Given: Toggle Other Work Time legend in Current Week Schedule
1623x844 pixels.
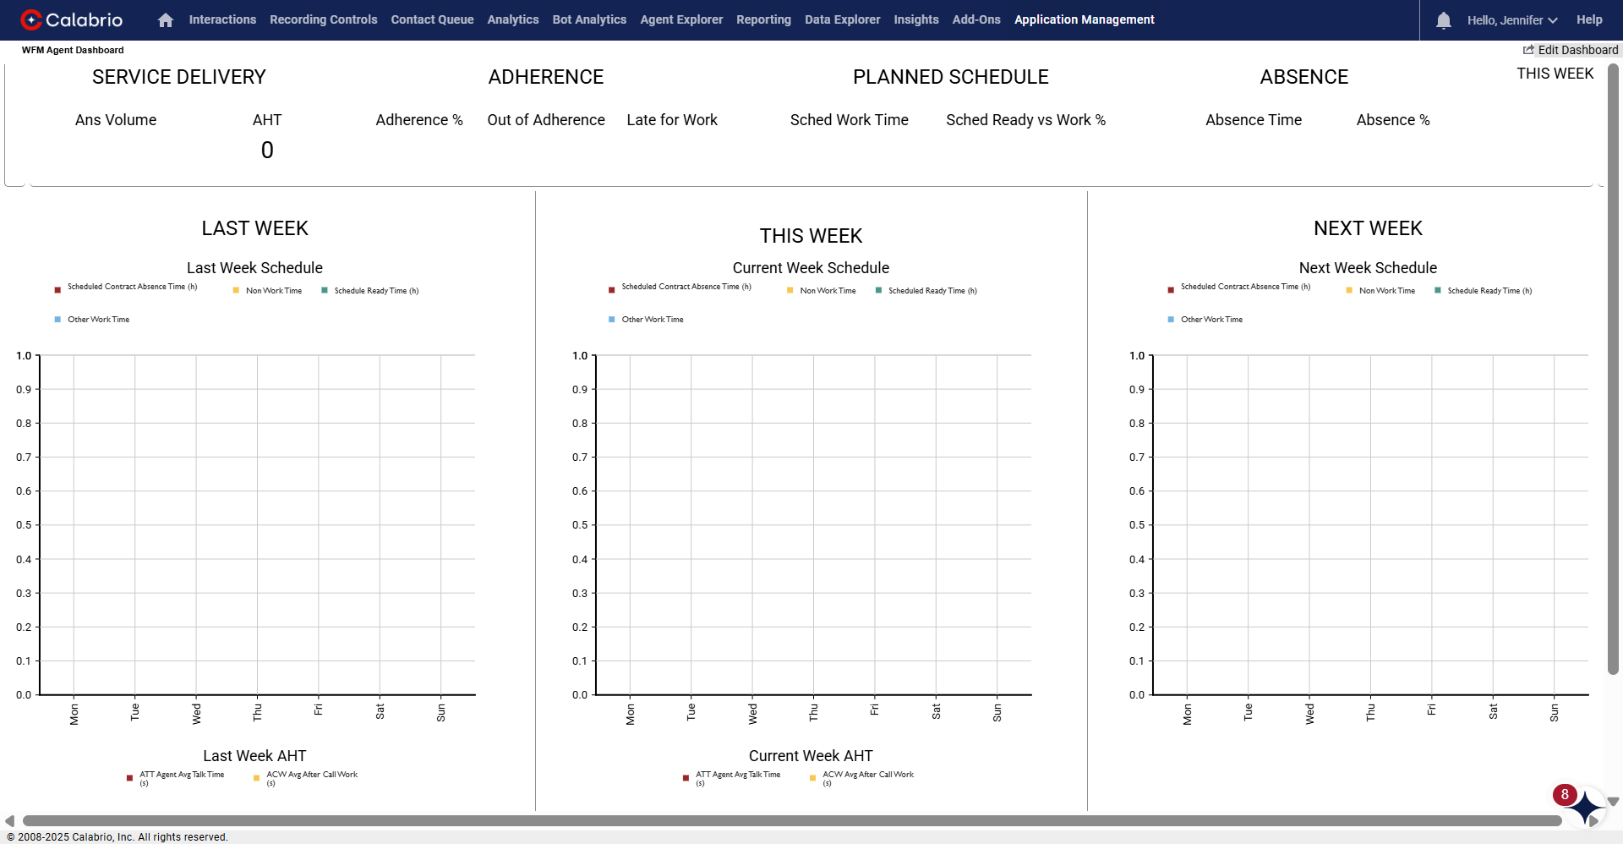Looking at the screenshot, I should point(652,320).
